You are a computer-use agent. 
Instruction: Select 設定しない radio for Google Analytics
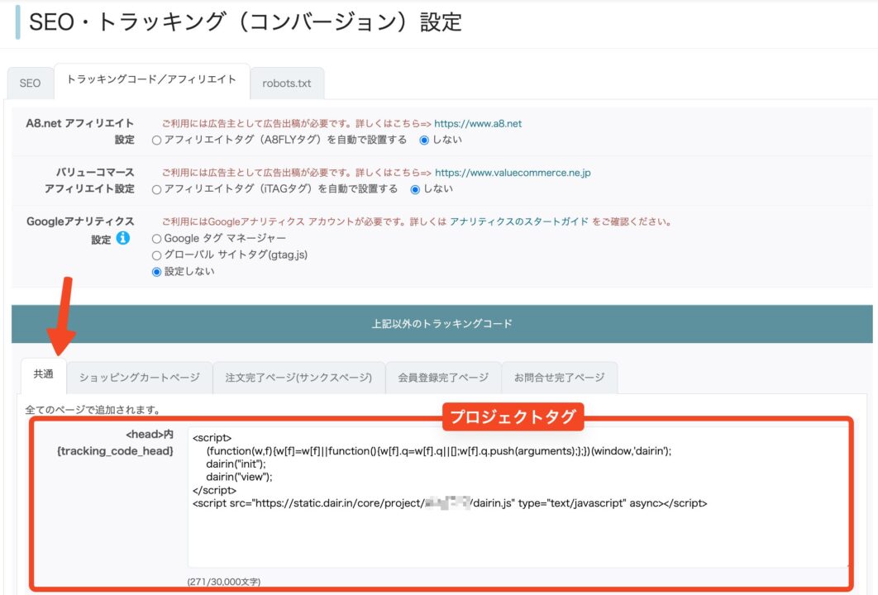pos(157,272)
